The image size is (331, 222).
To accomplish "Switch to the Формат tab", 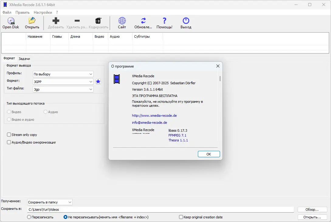I will (x=9, y=58).
